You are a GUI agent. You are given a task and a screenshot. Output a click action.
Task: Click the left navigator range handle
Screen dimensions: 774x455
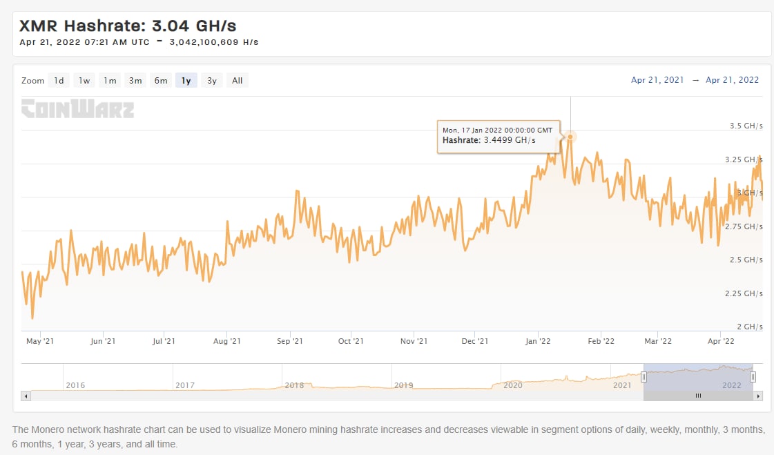point(644,377)
